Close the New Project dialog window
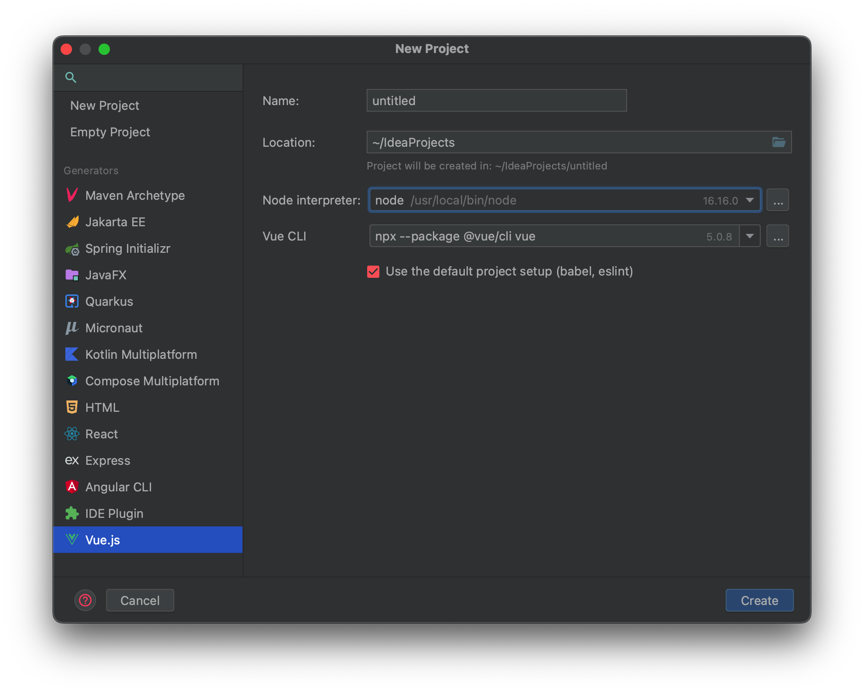The height and width of the screenshot is (693, 864). (66, 49)
